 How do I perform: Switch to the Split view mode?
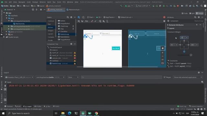point(192,13)
